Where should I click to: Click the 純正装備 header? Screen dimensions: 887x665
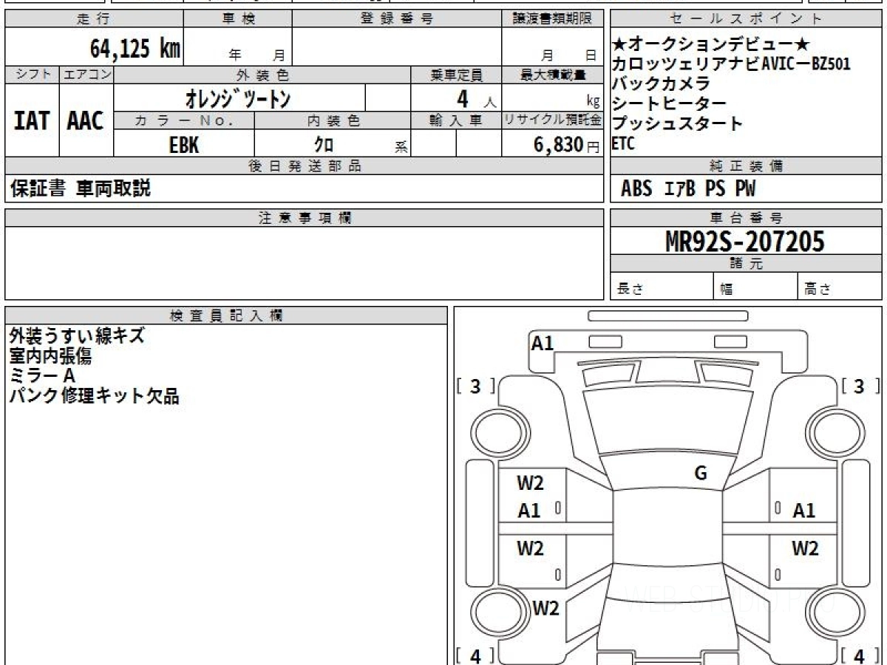click(x=747, y=166)
